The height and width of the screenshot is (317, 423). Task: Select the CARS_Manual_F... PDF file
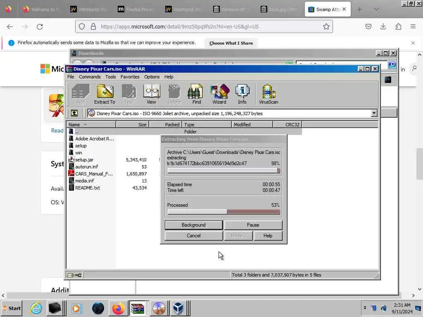click(94, 174)
